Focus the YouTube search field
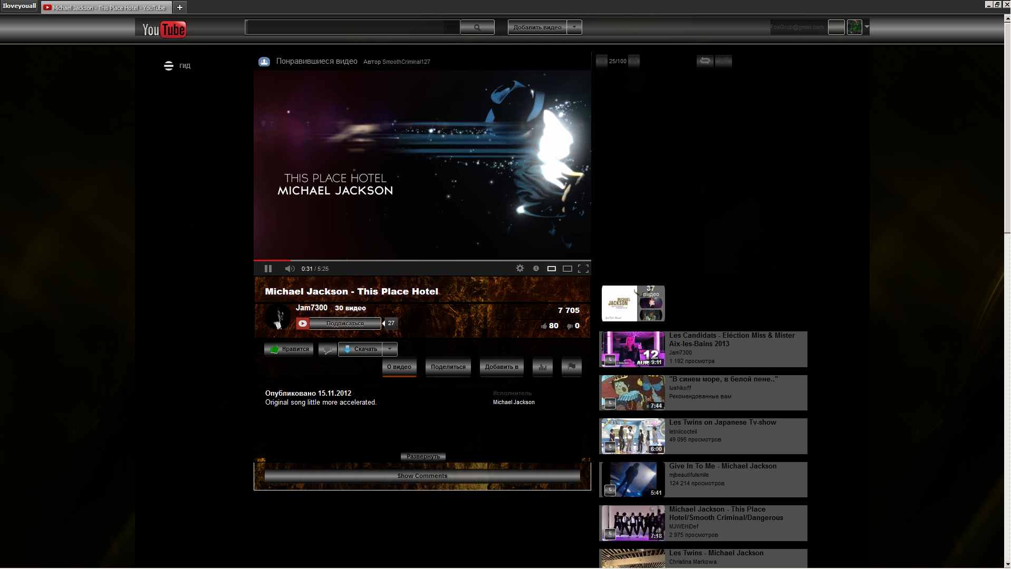Screen dimensions: 1011x569 [x=352, y=27]
